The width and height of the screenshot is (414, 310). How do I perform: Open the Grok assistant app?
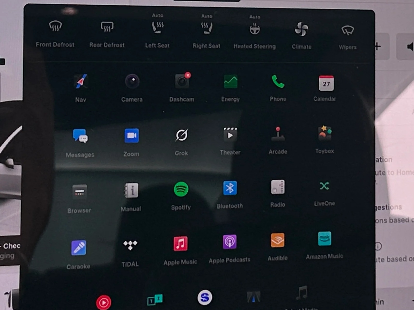tap(182, 135)
